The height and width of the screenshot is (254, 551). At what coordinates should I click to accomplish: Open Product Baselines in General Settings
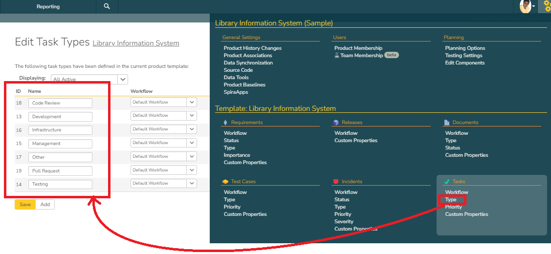click(x=244, y=85)
